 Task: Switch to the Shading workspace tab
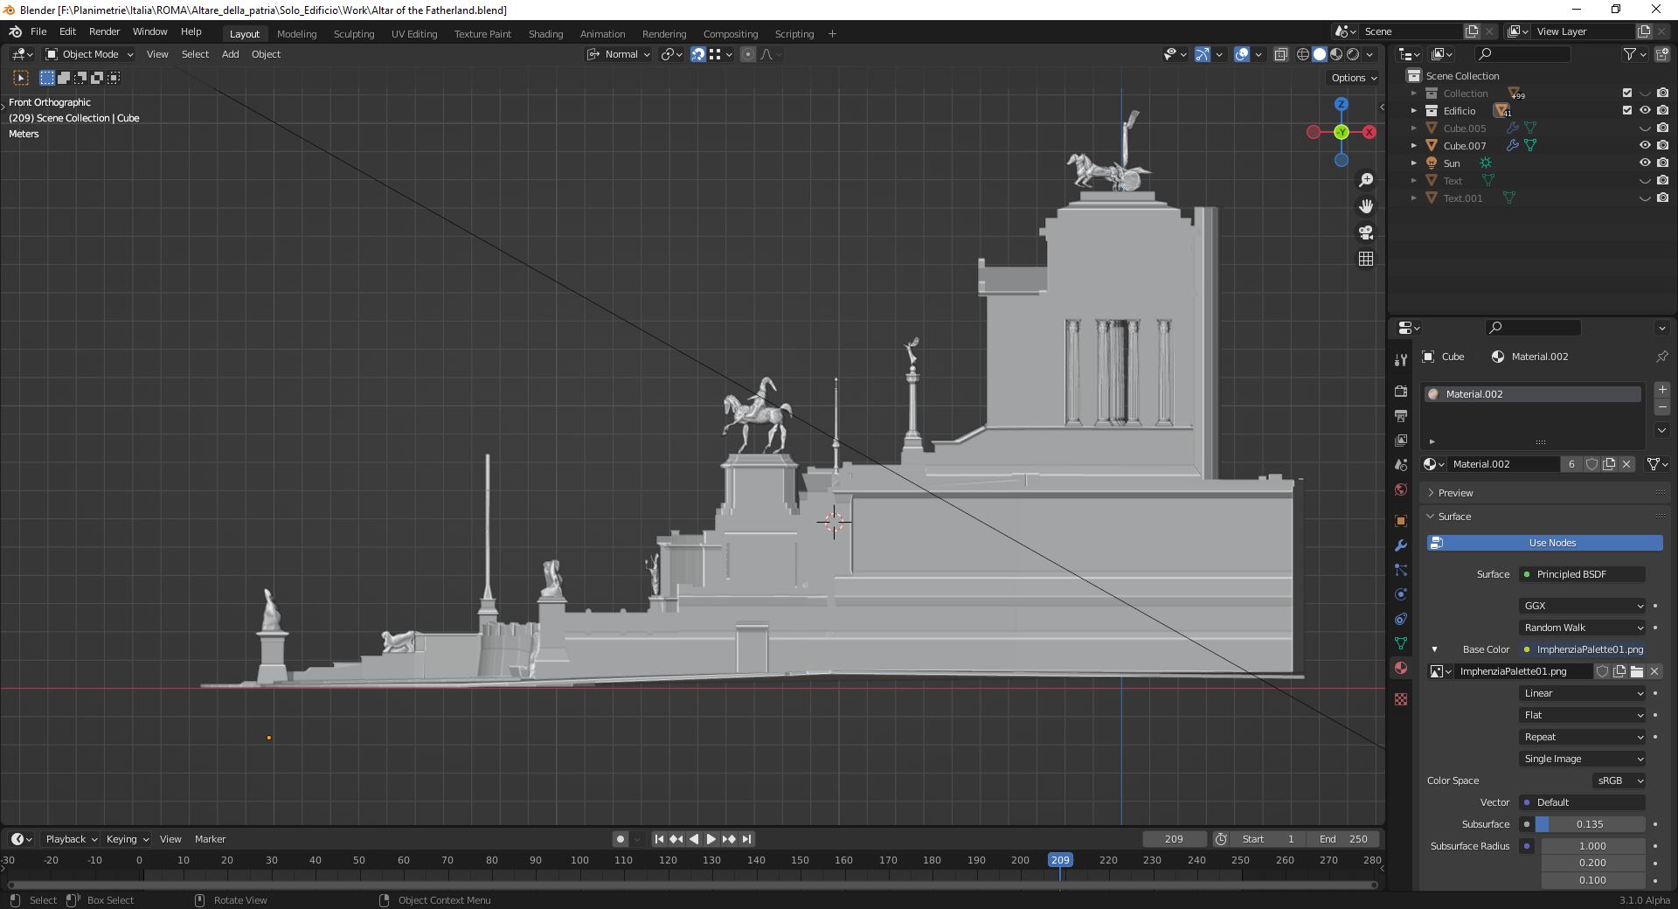(545, 34)
